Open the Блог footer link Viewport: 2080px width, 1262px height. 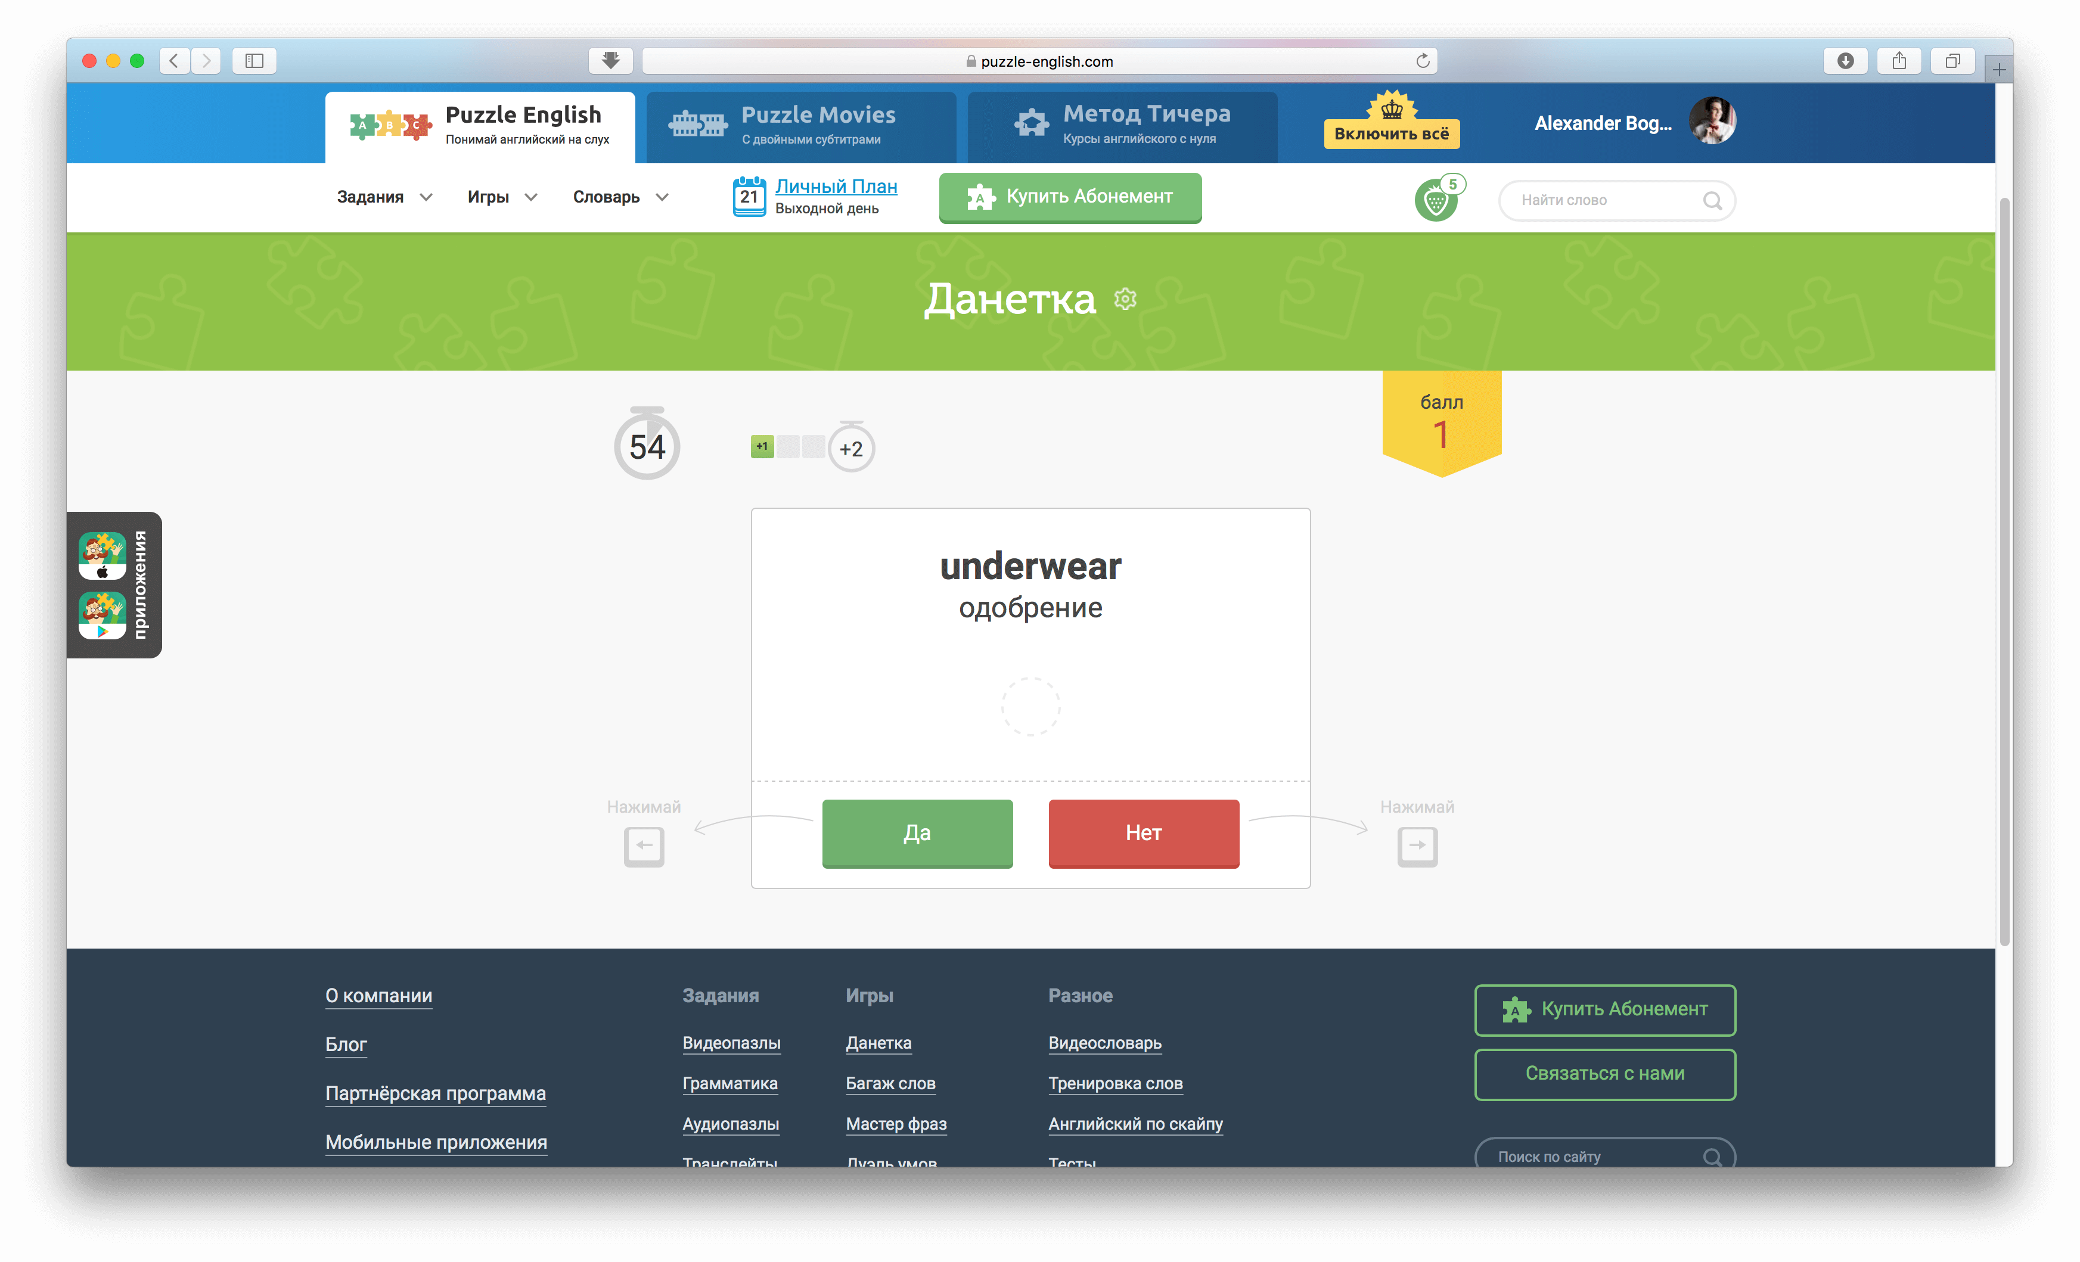point(345,1045)
